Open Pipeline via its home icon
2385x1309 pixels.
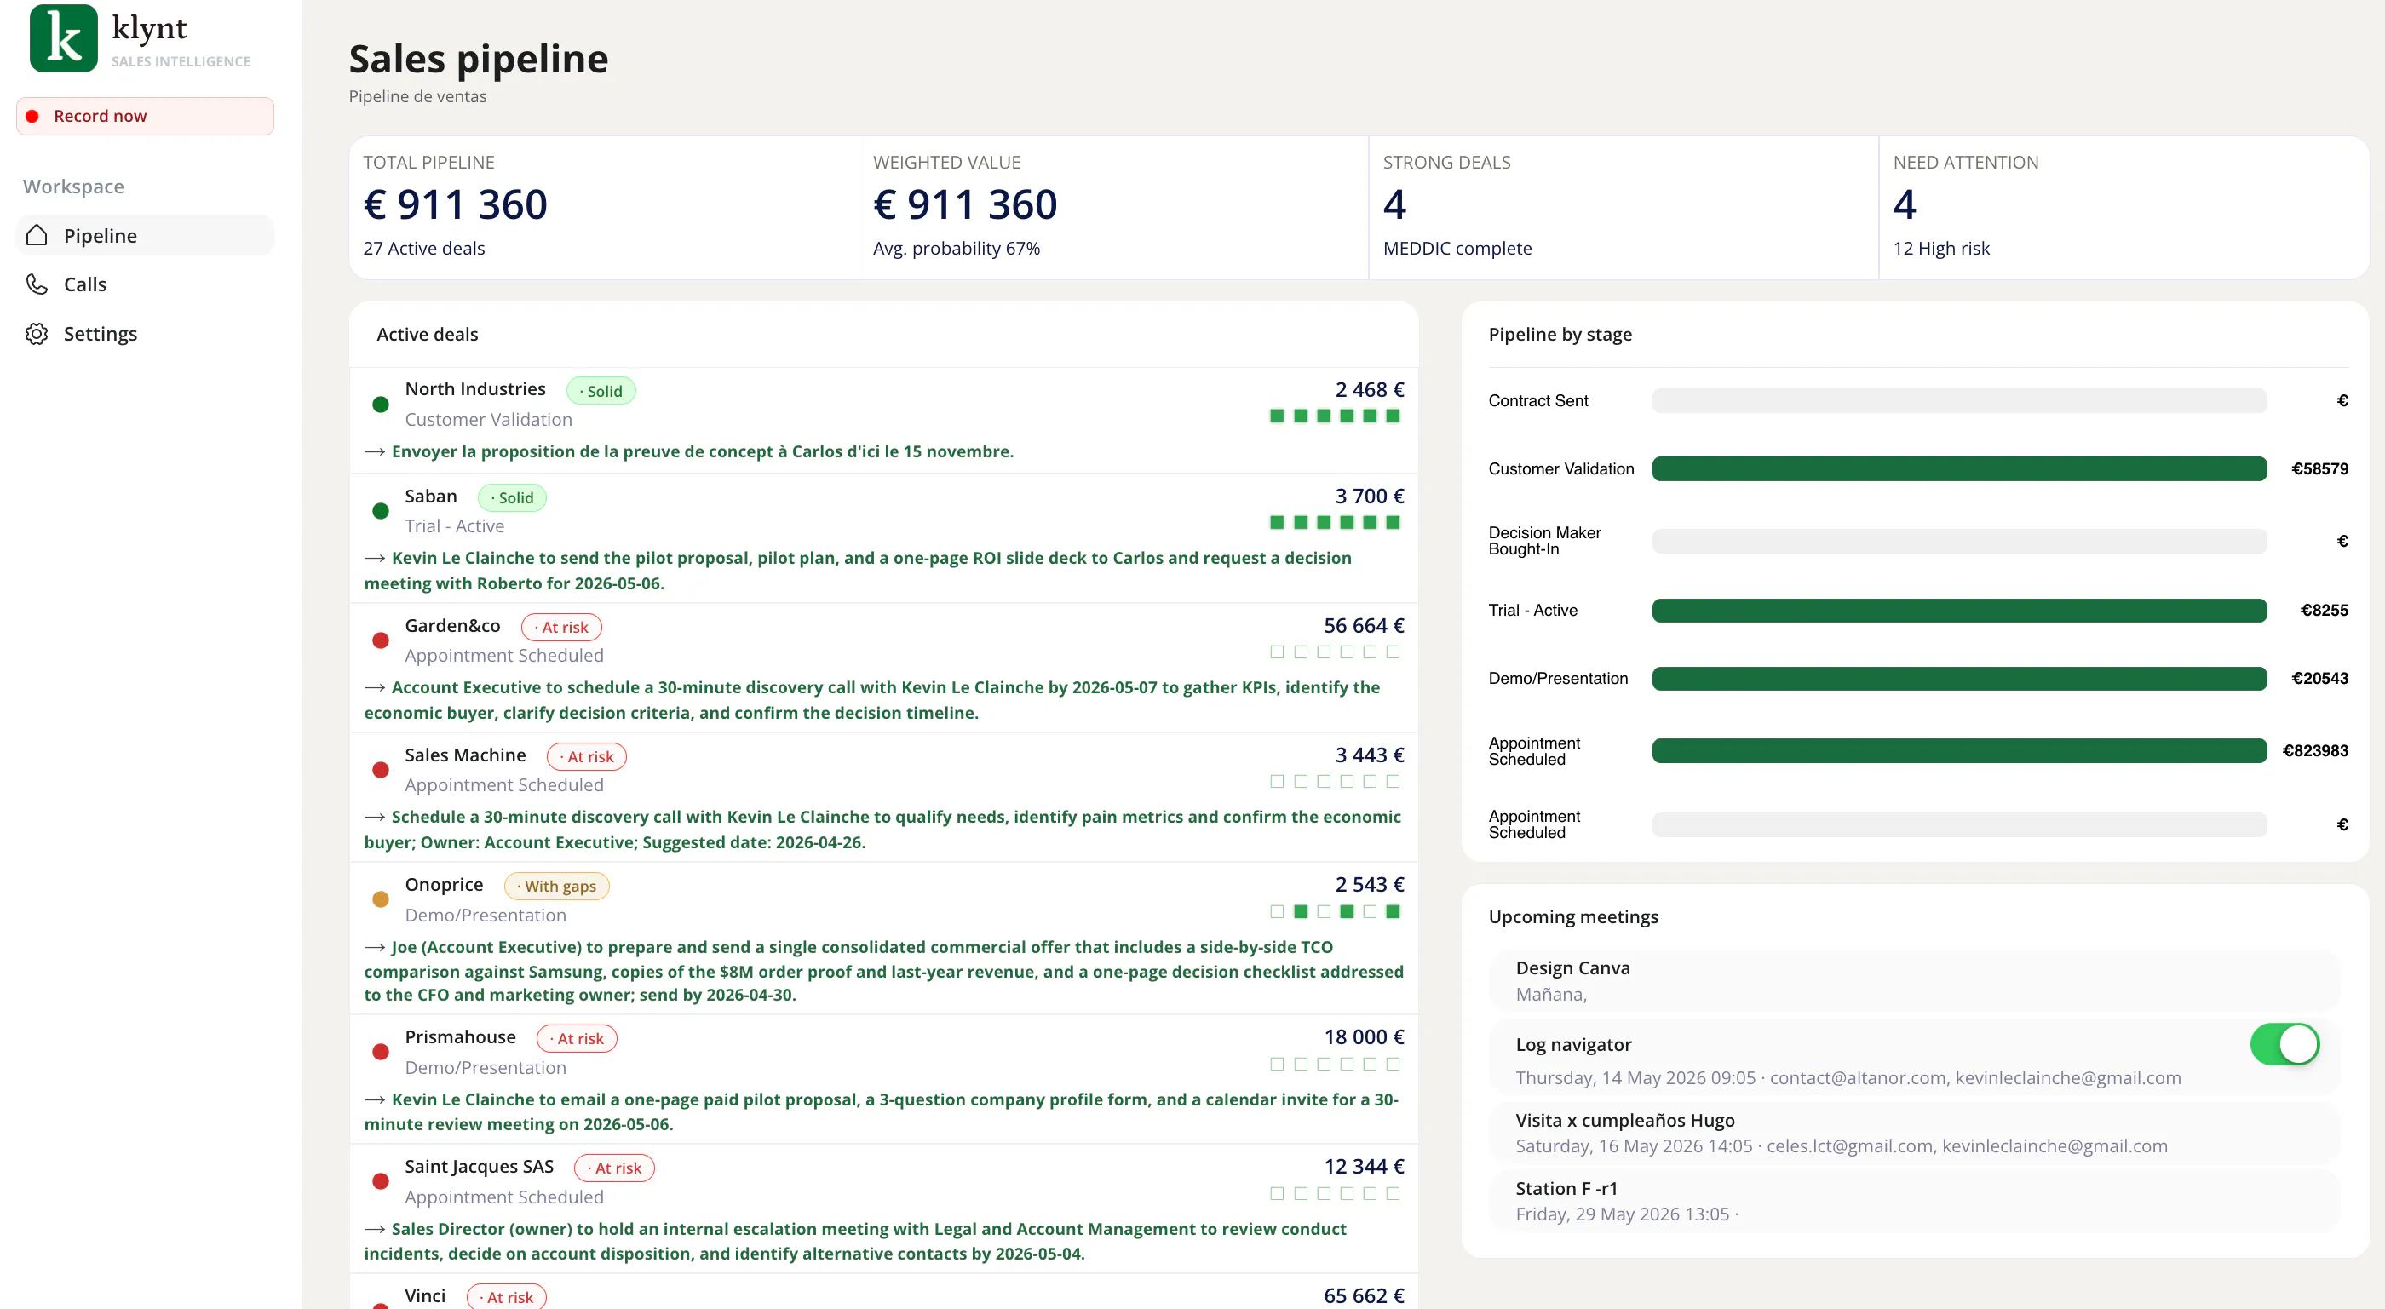(x=37, y=235)
